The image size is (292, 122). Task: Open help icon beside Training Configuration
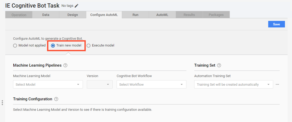(x=56, y=99)
